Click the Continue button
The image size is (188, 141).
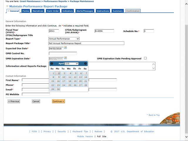[58, 101]
